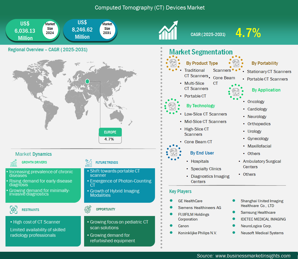Image resolution: width=298 pixels, height=259 pixels.
Task: Click the By Portability icon
Action: click(236, 63)
